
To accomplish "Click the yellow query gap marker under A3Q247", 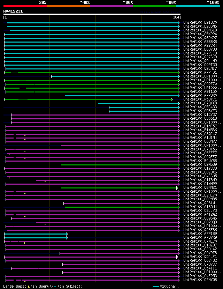I will 25,135.
